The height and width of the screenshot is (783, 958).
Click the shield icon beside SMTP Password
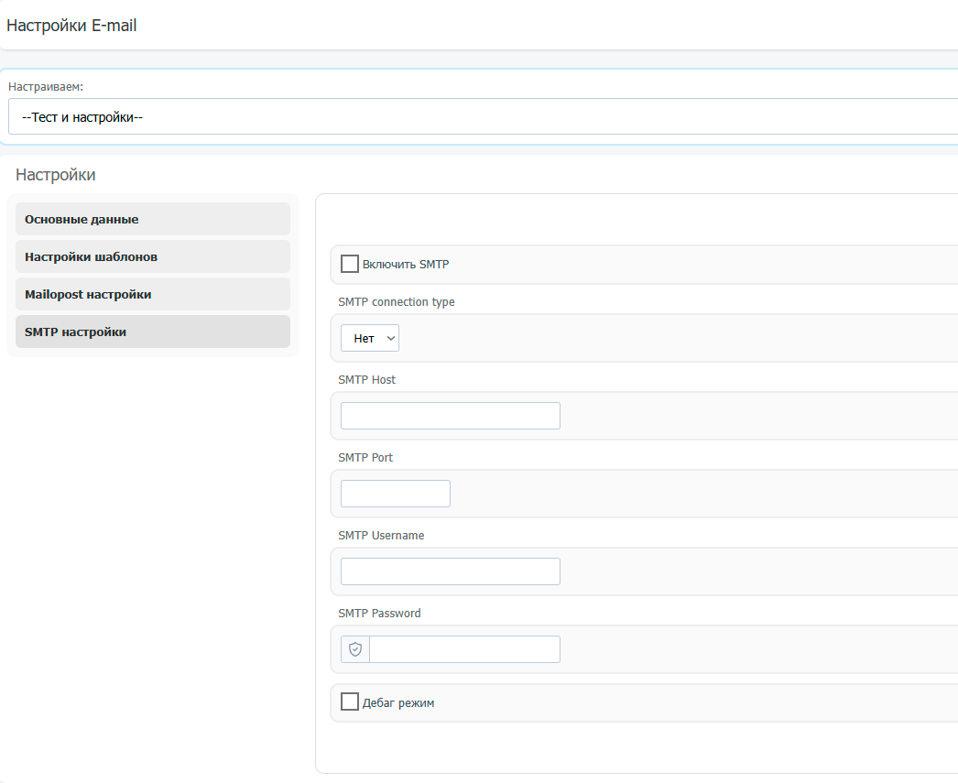(x=355, y=649)
